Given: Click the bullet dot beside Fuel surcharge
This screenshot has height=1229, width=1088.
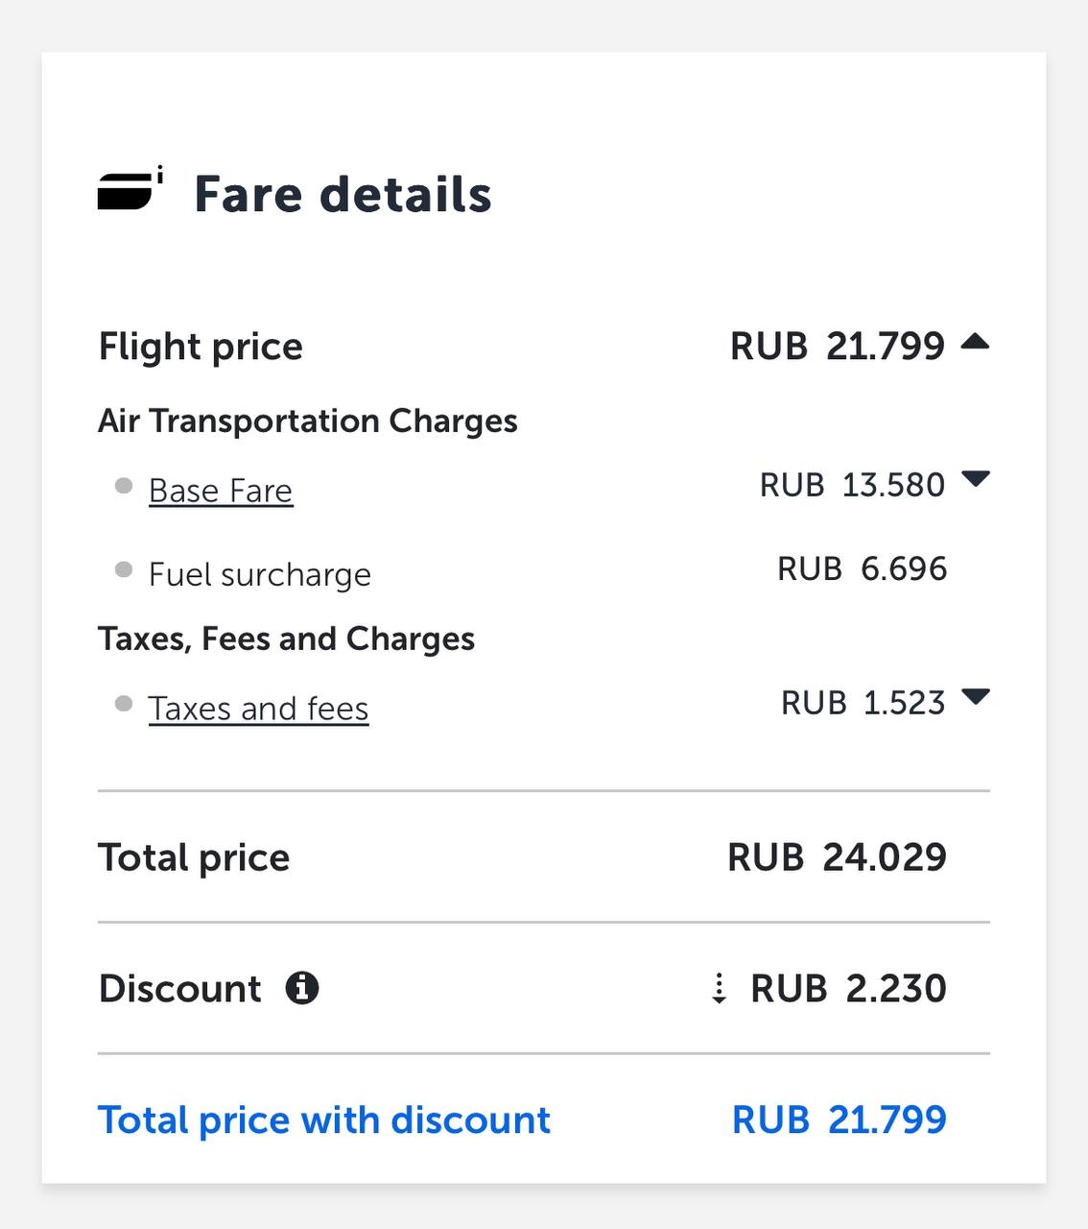Looking at the screenshot, I should point(124,569).
